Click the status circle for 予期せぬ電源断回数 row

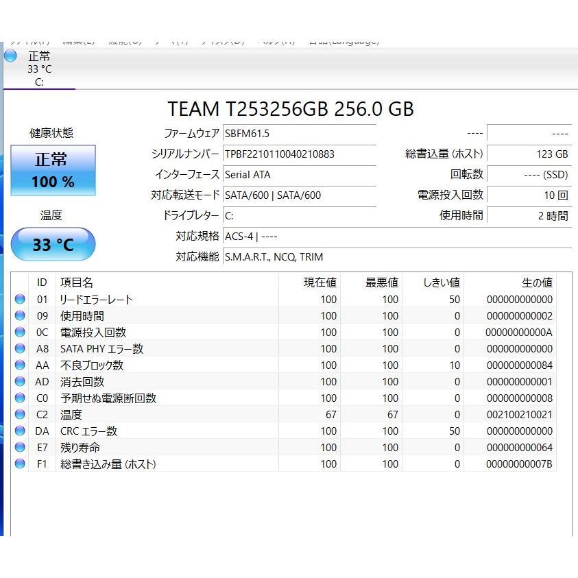(20, 398)
